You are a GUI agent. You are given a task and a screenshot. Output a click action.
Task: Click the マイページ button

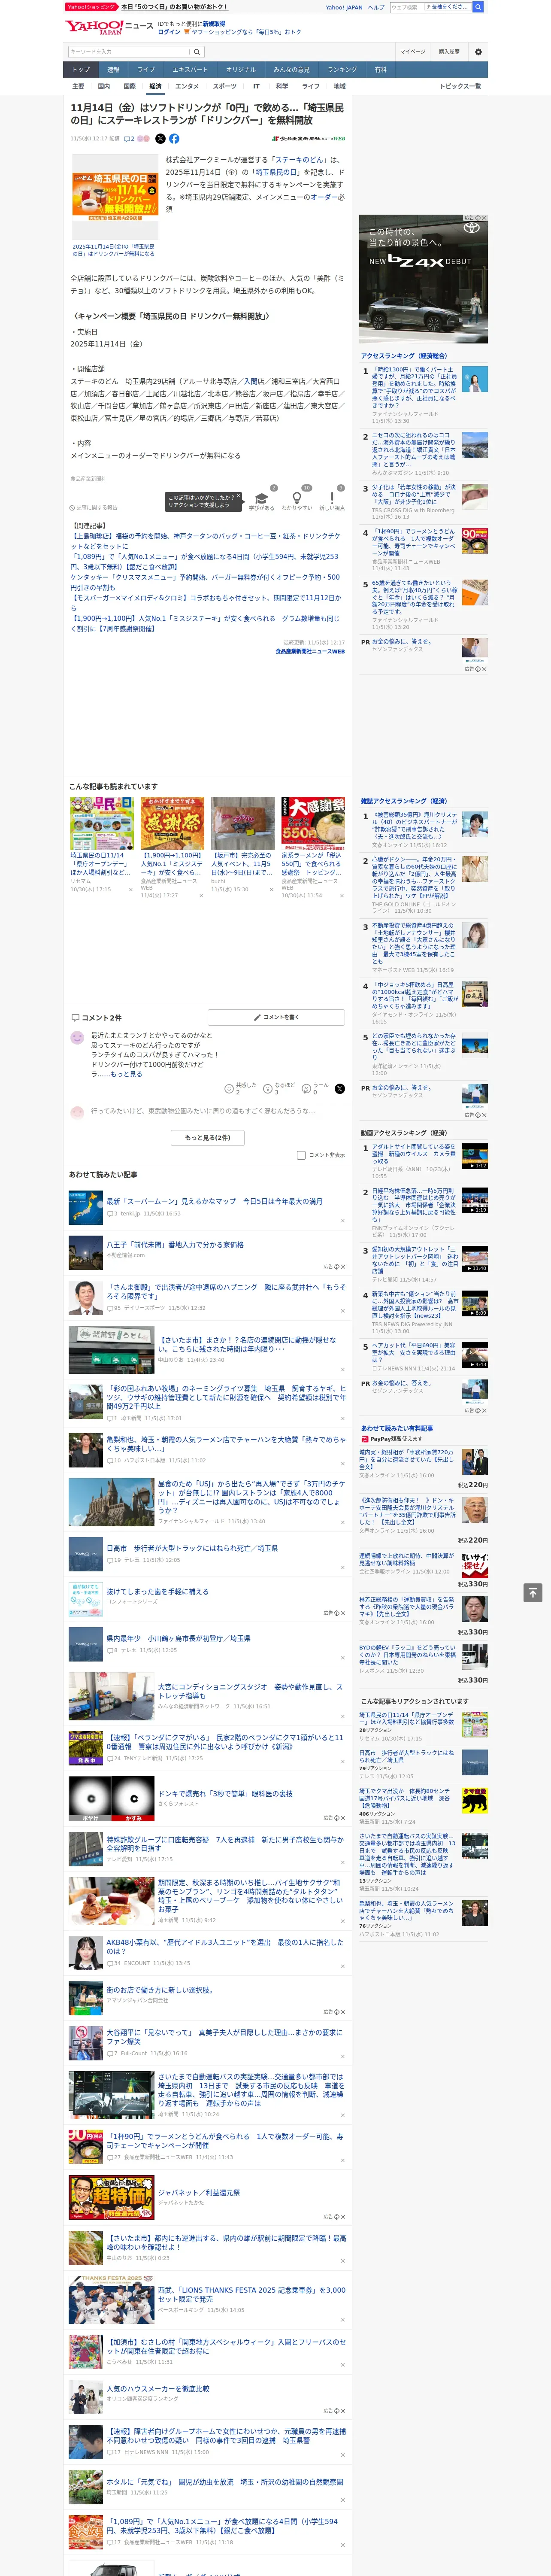coord(413,52)
